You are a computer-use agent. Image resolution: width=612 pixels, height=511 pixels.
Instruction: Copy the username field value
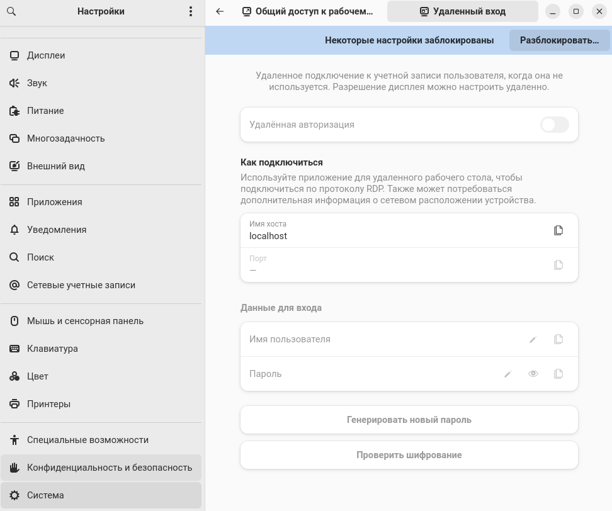tap(558, 340)
